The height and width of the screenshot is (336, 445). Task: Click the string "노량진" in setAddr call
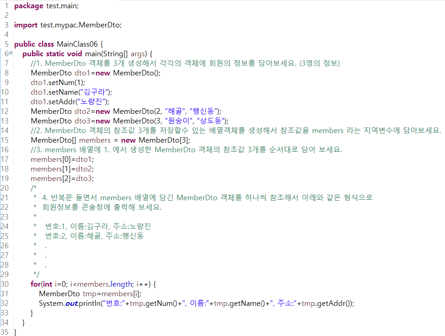pyautogui.click(x=91, y=101)
